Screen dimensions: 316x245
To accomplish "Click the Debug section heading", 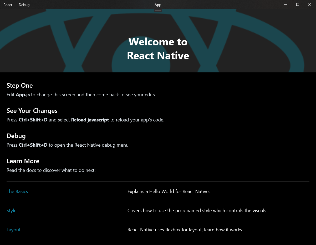I will 16,136.
